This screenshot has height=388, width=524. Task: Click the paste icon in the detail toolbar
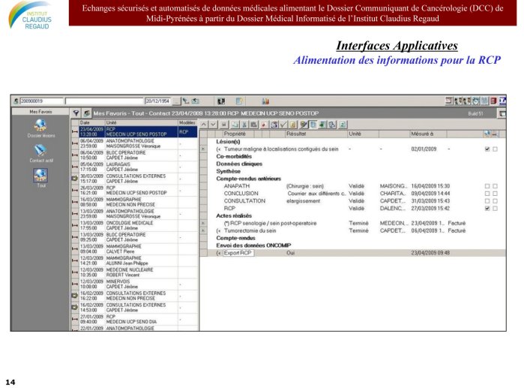(253, 125)
